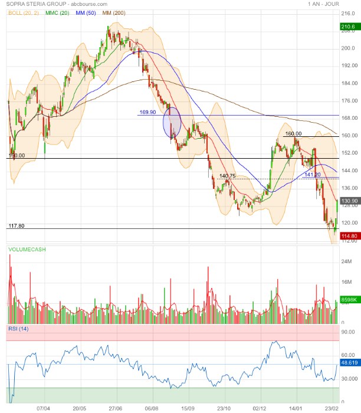
Task: Click the 117.80 support level label
Action: (17, 226)
